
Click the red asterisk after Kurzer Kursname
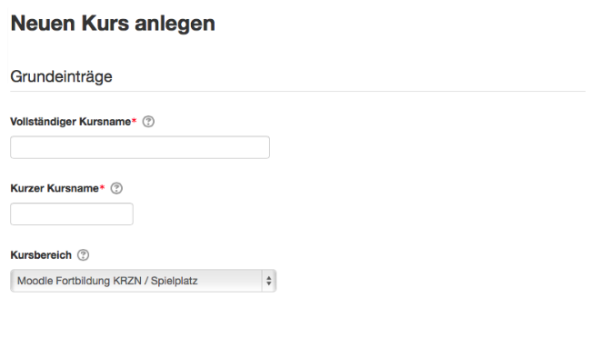coord(102,187)
